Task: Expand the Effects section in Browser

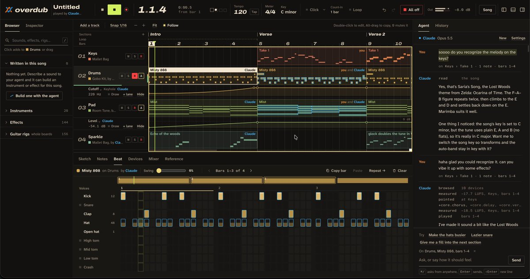Action: click(37, 122)
